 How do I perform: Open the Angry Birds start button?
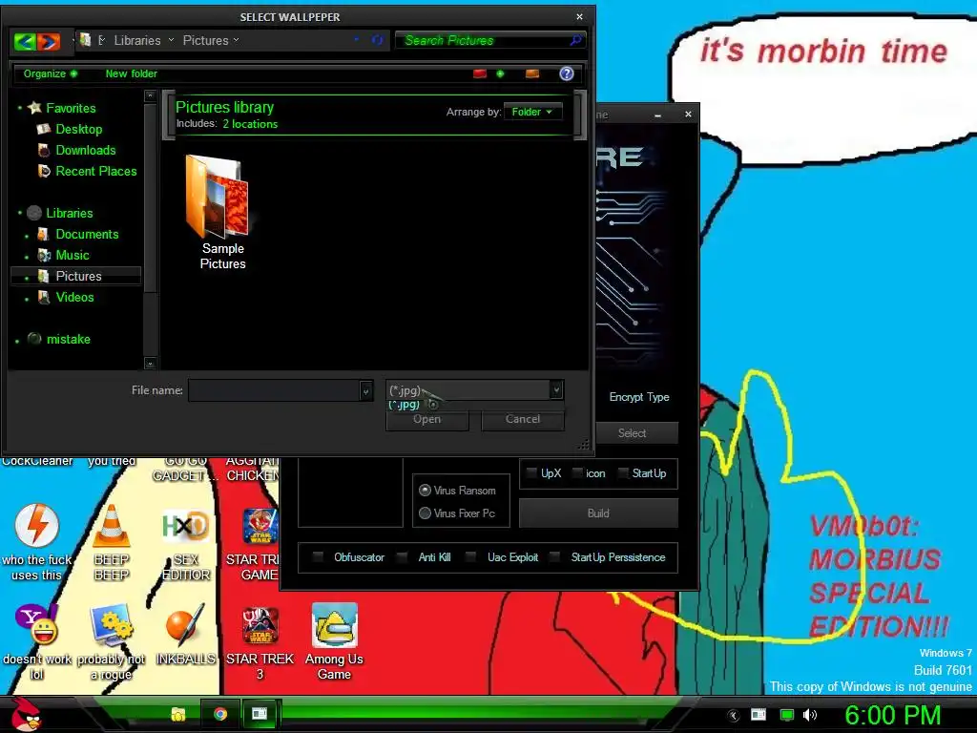[x=26, y=714]
